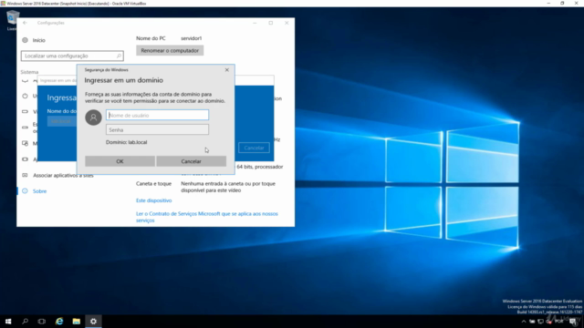Click the Início gear icon
The width and height of the screenshot is (584, 328).
tap(25, 40)
